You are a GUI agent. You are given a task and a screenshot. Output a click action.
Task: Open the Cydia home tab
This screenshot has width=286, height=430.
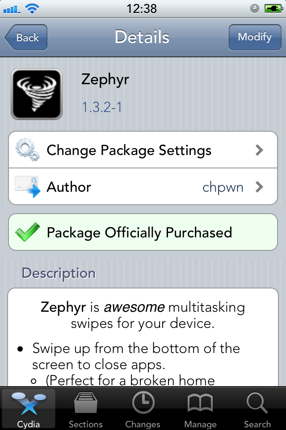coord(29,409)
